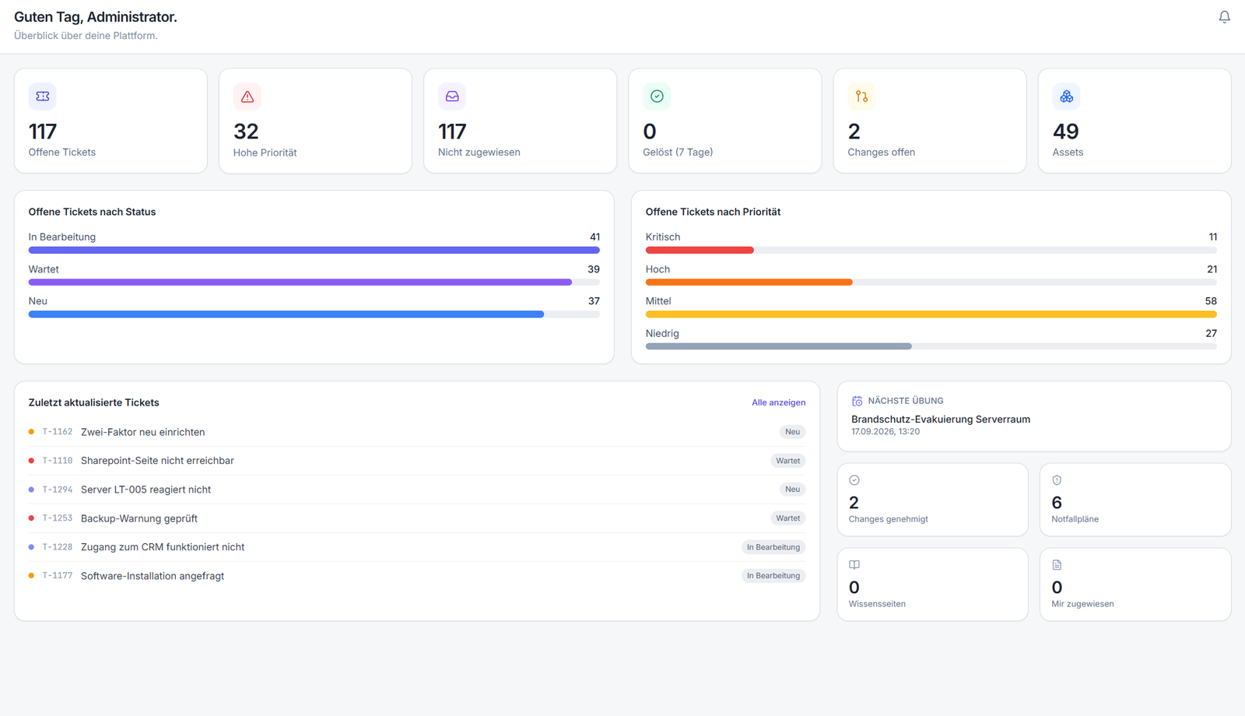The image size is (1245, 716).
Task: Click the Hoch priority orange bar
Action: pos(749,283)
